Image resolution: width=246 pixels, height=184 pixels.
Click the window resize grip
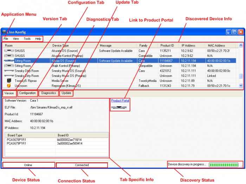(242, 166)
